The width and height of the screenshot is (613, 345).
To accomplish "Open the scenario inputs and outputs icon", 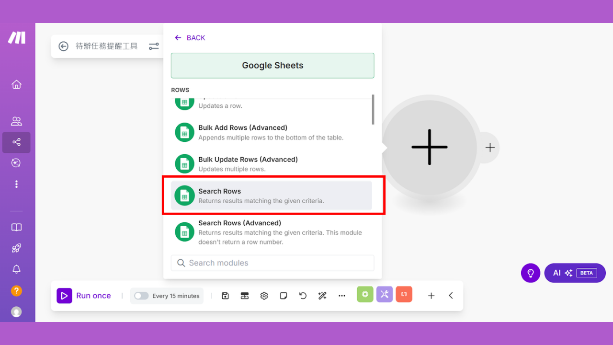I will pyautogui.click(x=245, y=296).
